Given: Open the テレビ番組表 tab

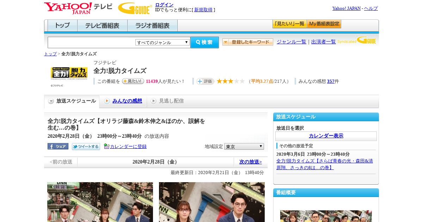Looking at the screenshot, I should pyautogui.click(x=102, y=26).
